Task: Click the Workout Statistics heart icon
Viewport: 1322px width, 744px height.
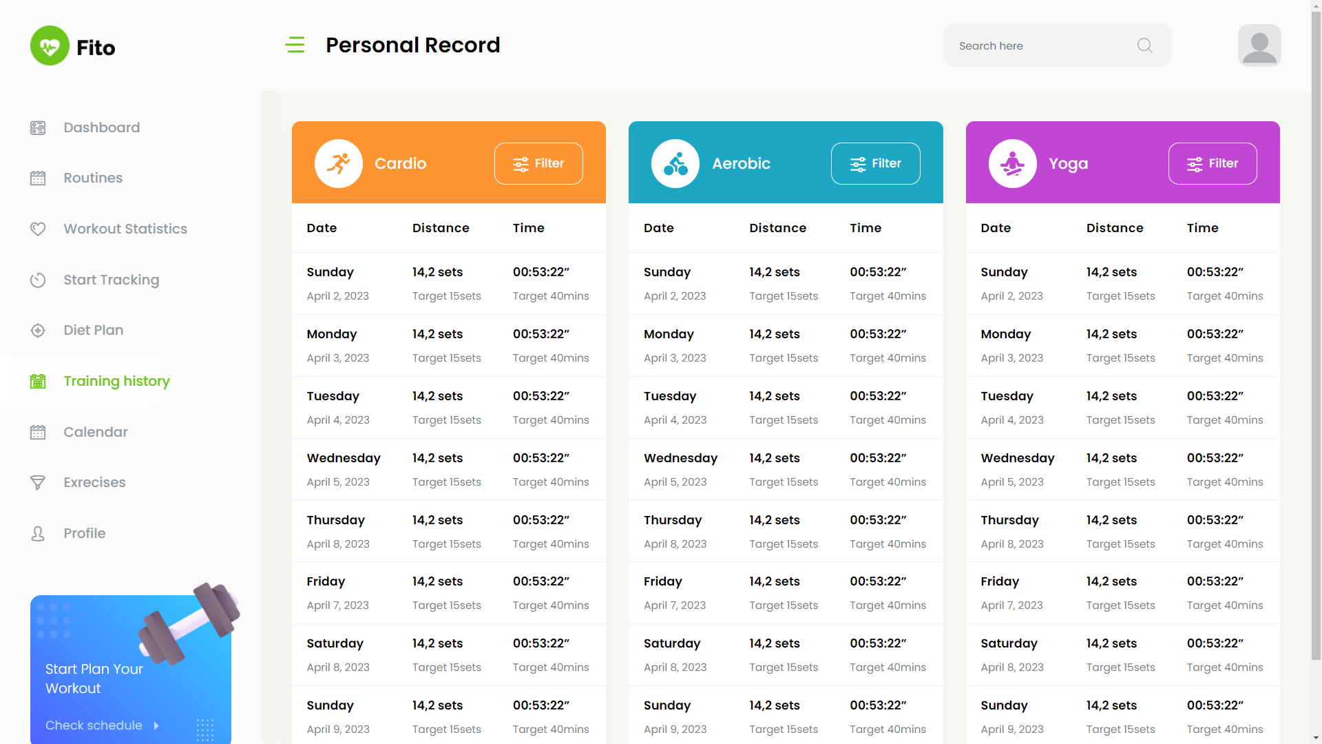Action: 38,229
